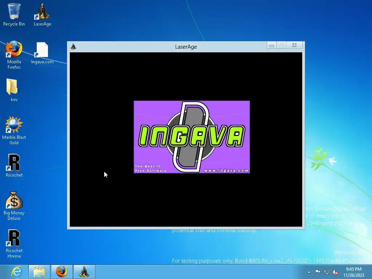
Task: Click the muted volume tray icon
Action: point(335,272)
